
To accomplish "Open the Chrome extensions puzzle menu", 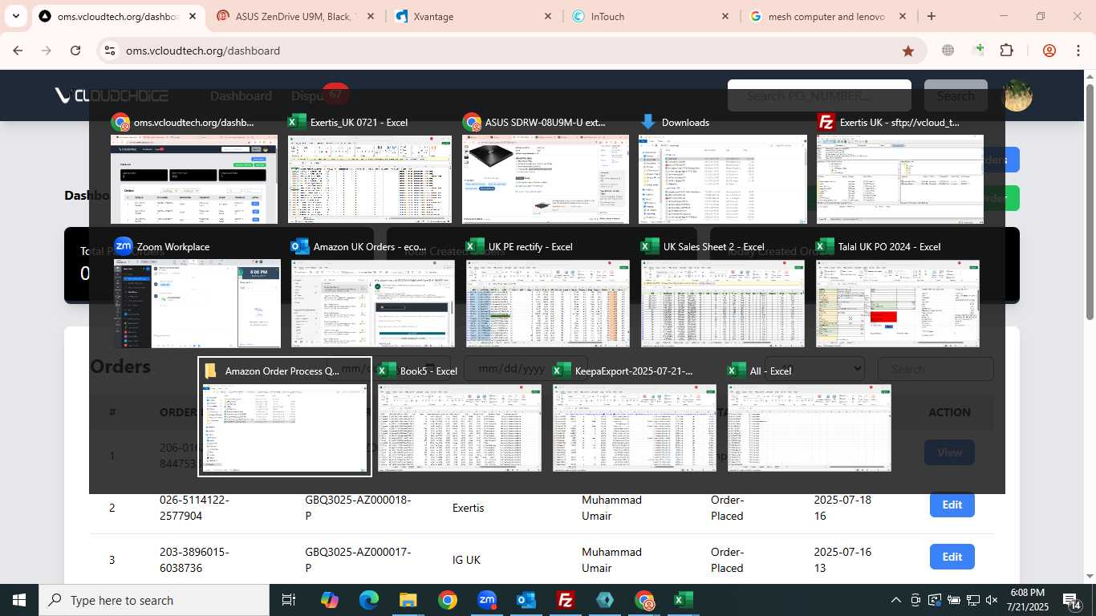I will click(x=1007, y=51).
